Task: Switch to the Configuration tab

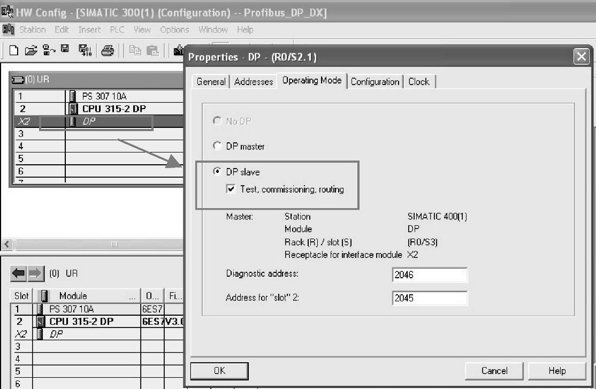Action: click(x=375, y=81)
